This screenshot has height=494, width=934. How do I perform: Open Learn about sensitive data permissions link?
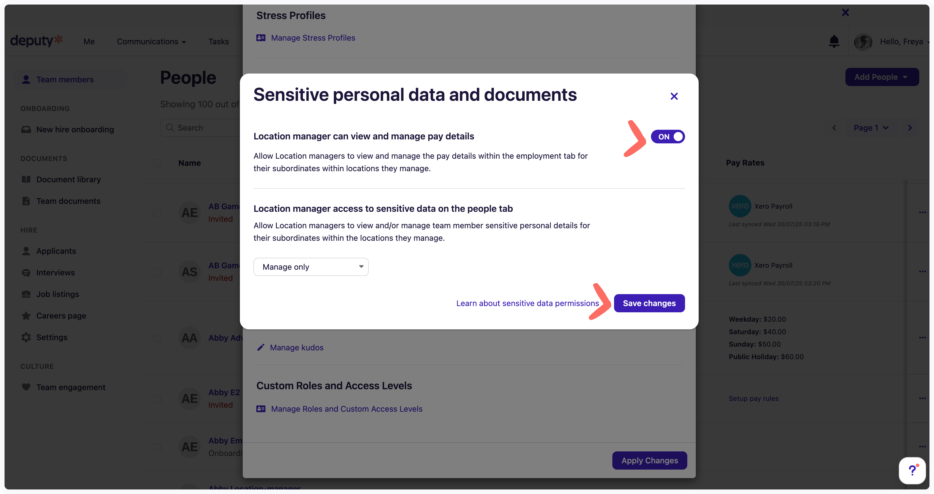click(x=527, y=303)
